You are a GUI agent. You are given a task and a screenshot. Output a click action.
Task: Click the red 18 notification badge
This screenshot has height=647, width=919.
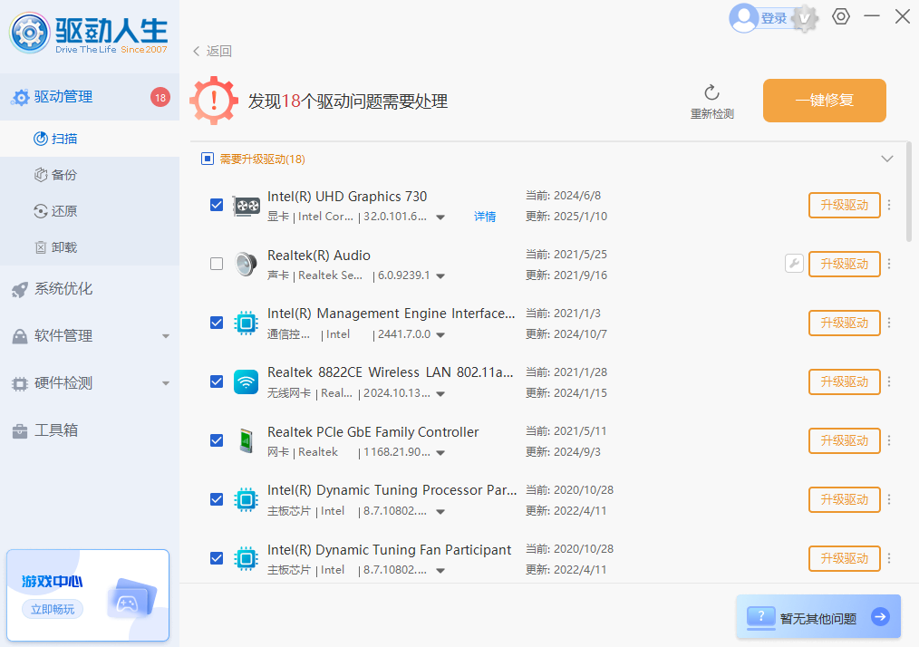pos(160,97)
